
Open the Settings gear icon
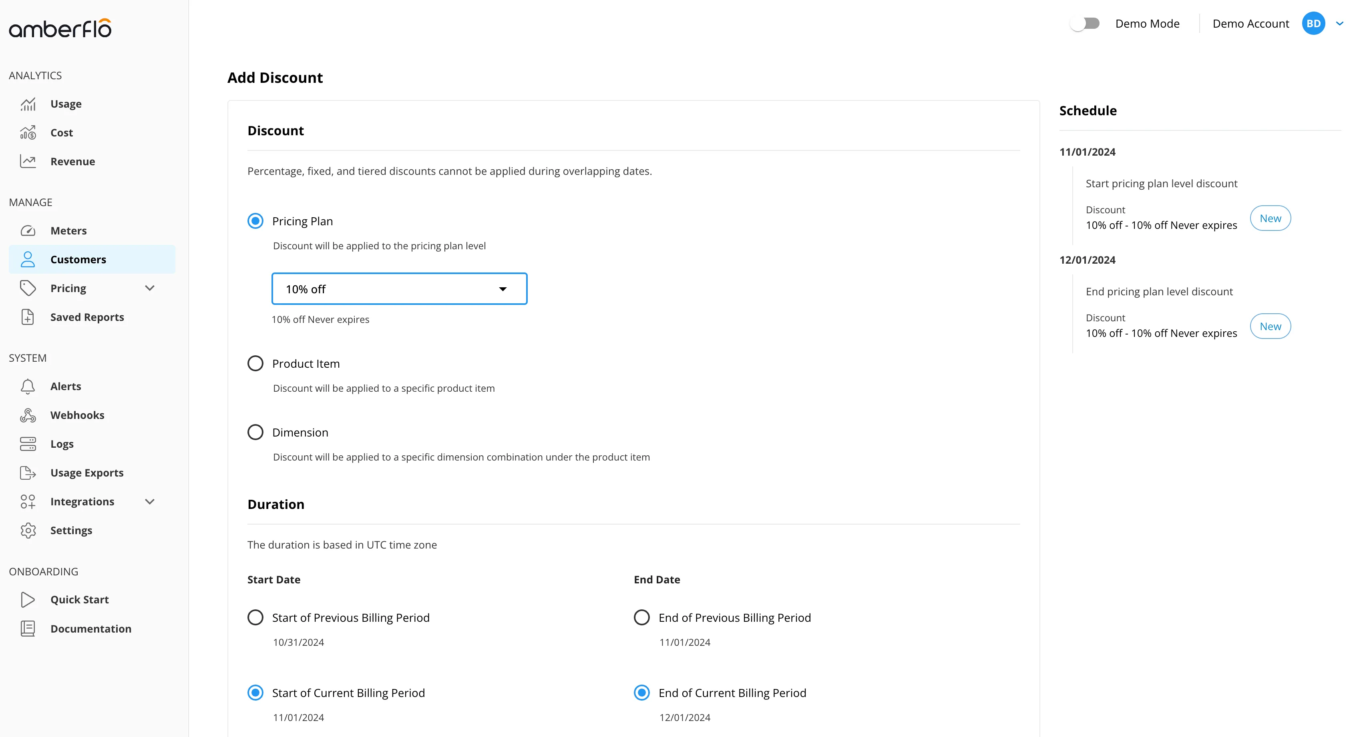coord(28,530)
